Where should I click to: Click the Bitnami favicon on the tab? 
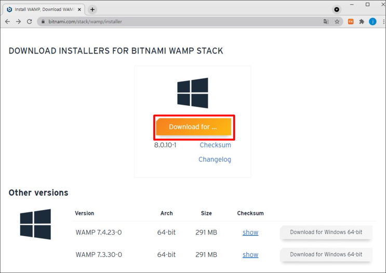[9, 9]
